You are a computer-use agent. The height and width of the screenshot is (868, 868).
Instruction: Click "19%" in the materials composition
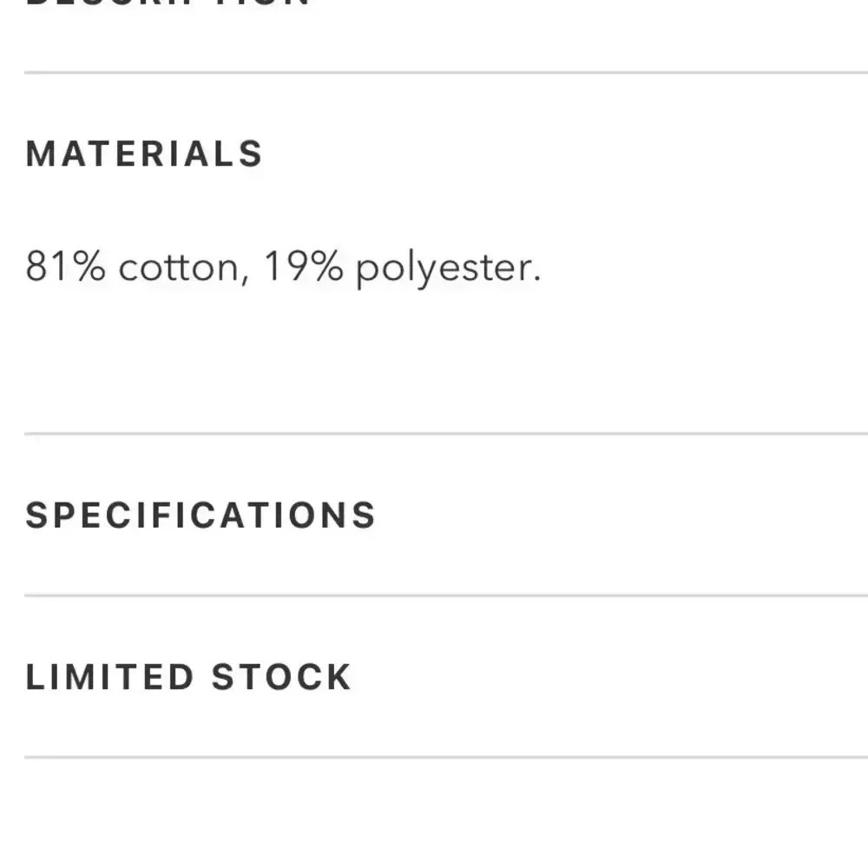(303, 267)
